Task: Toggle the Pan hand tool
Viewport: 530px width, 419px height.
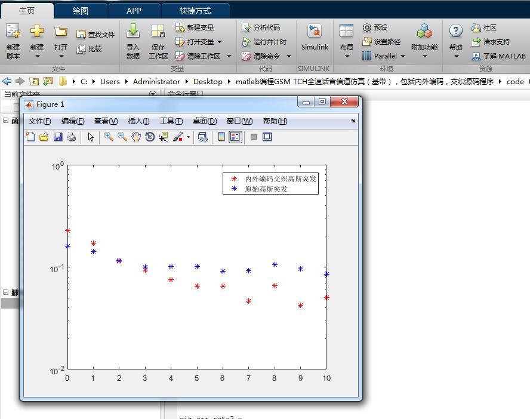Action: coord(136,137)
